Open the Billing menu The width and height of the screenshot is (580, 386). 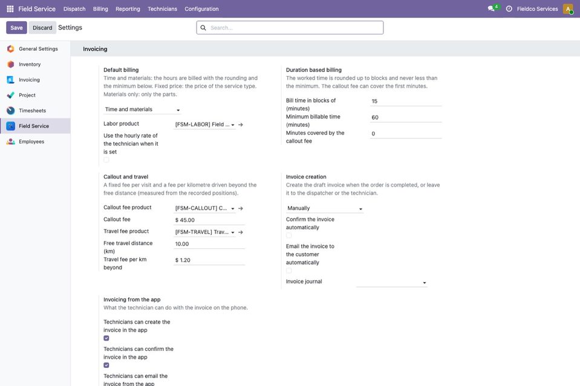[x=100, y=9]
